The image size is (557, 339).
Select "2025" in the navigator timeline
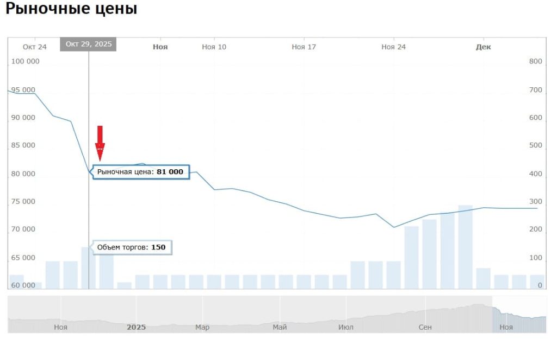137,327
